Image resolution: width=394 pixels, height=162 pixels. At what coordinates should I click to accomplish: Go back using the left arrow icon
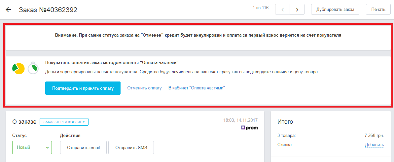coord(9,10)
